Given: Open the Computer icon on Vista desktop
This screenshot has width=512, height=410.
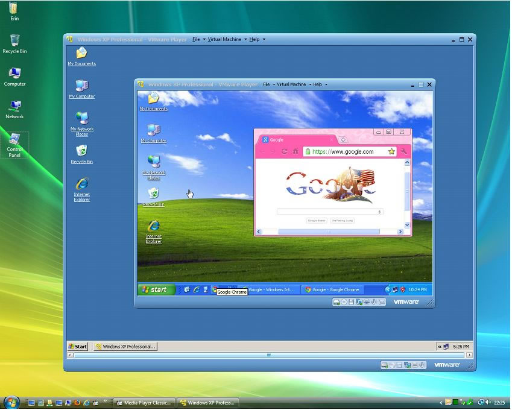Looking at the screenshot, I should pos(14,77).
